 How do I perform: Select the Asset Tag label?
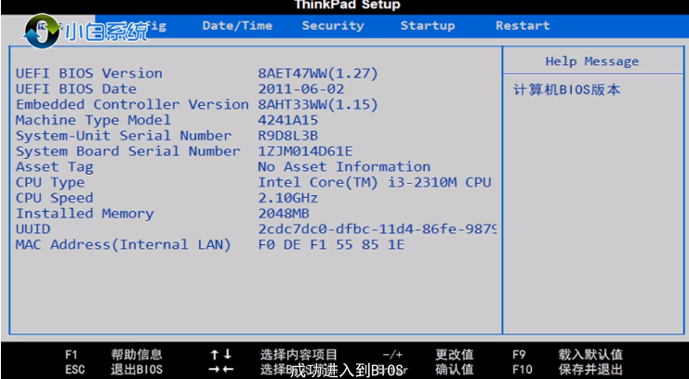(55, 167)
